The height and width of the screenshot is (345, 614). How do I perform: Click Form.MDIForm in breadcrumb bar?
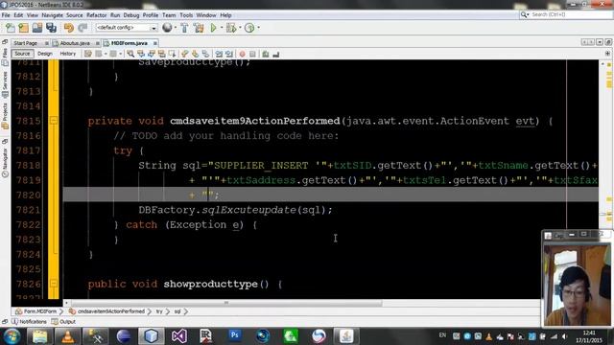point(36,311)
